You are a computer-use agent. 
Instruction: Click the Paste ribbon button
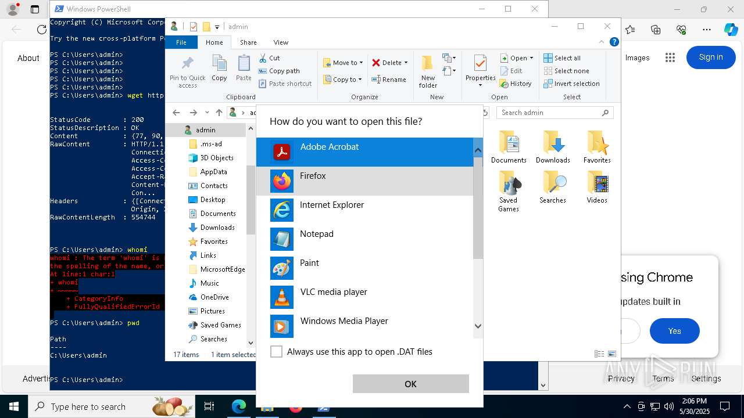pos(244,69)
